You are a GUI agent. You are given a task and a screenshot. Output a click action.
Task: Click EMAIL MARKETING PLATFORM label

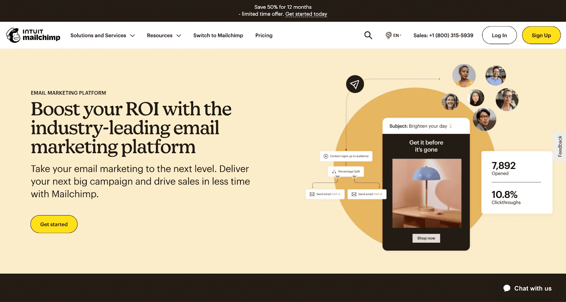(68, 93)
